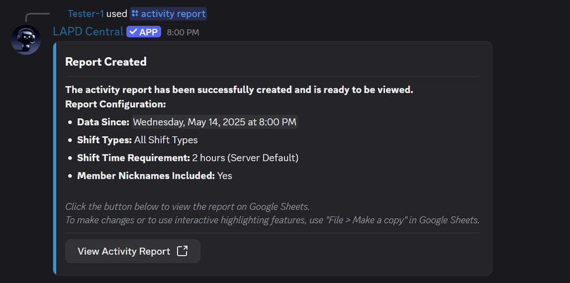Viewport: 570px width, 283px height.
Task: Click the Wednesday, May 14, 2025 date chip
Action: point(214,122)
